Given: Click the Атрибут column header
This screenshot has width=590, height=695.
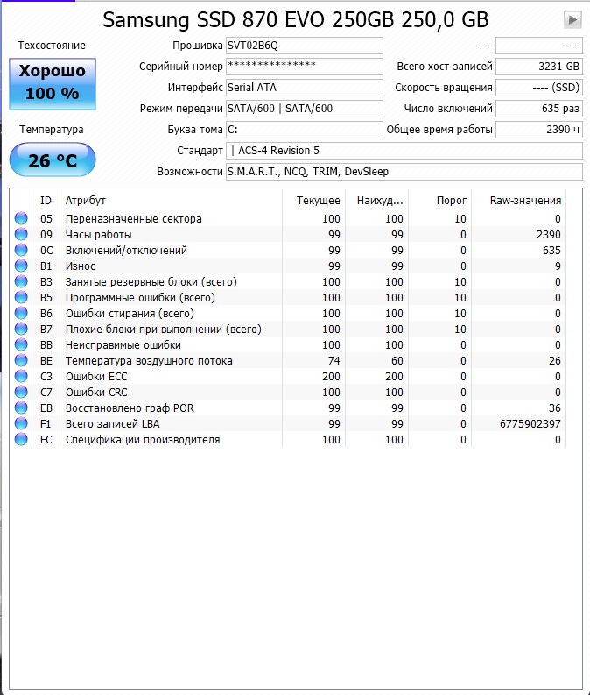Looking at the screenshot, I should (x=171, y=201).
